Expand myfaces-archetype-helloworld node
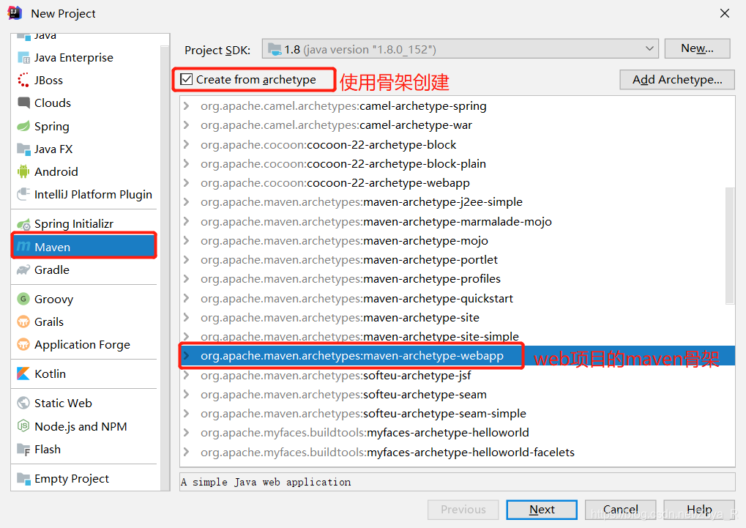 point(187,432)
